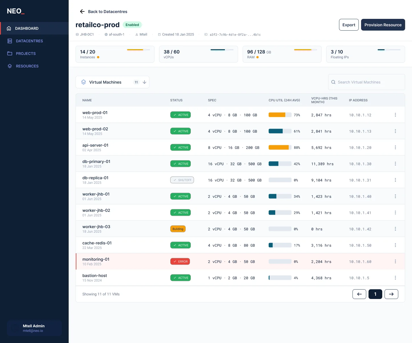Open Dashboard from the sidebar
Screen dimensions: 412x343
tap(34, 28)
